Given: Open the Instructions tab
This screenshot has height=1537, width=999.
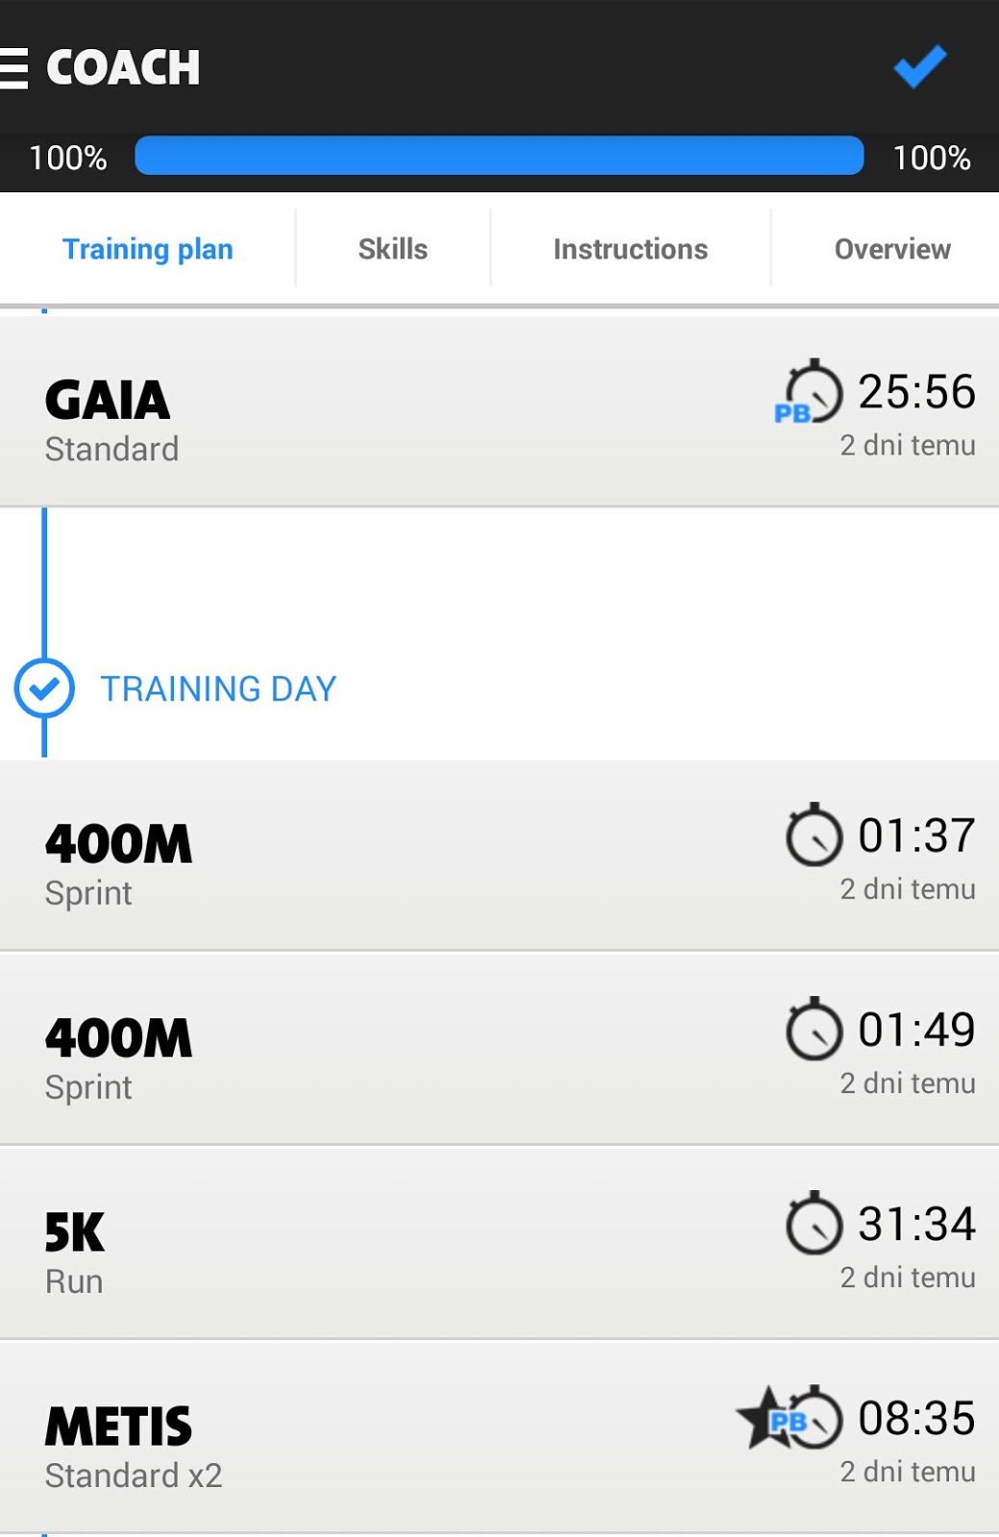Looking at the screenshot, I should [630, 249].
